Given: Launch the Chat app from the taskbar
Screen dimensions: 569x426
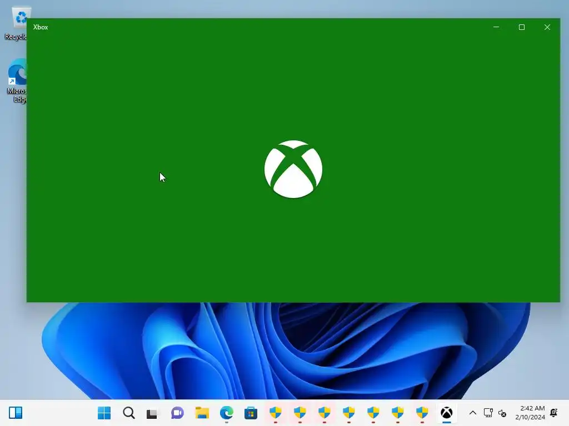Looking at the screenshot, I should 177,413.
